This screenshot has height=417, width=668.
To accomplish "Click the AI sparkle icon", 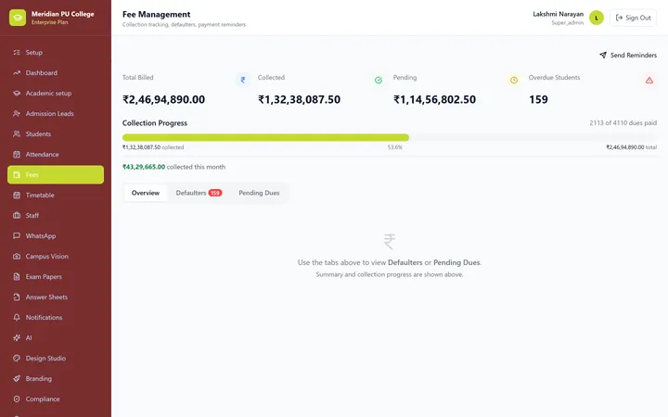I will [x=17, y=338].
